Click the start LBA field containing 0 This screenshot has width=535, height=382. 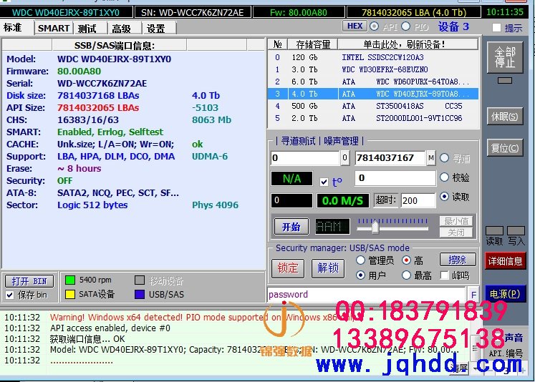(x=305, y=158)
